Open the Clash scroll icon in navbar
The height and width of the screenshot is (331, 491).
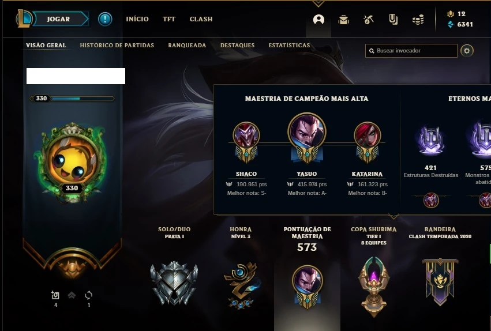[393, 20]
